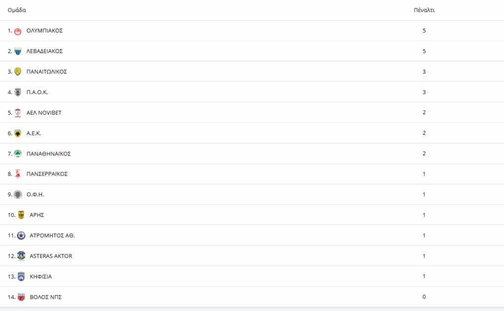This screenshot has width=504, height=311.
Task: Click the Levadiakos team logo
Action: click(18, 51)
